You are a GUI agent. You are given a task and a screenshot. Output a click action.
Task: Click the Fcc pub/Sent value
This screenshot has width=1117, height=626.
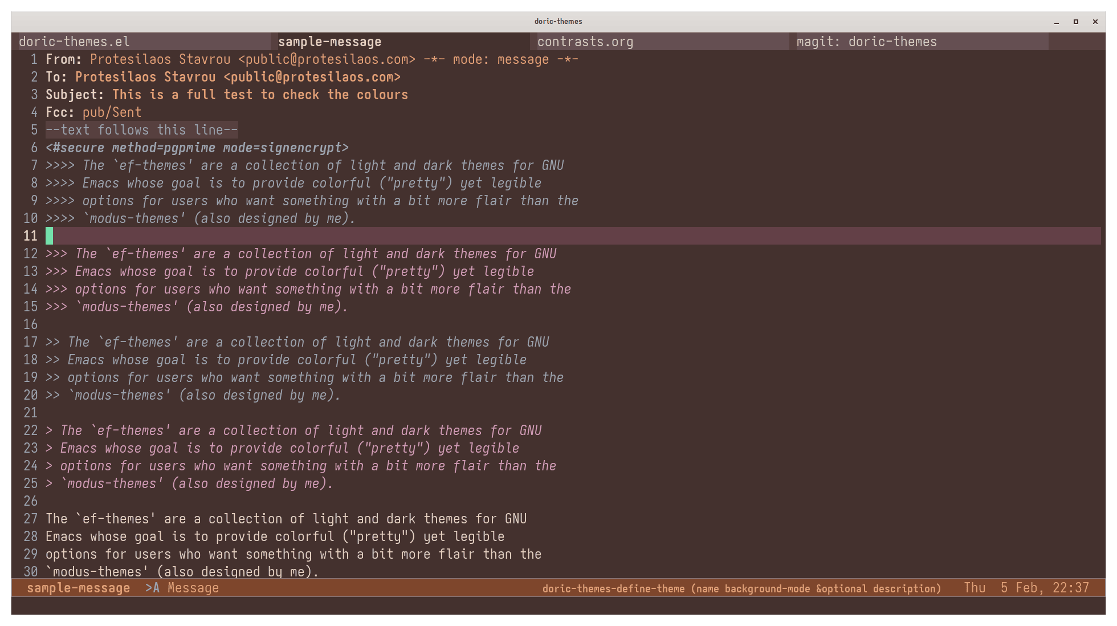coord(112,112)
